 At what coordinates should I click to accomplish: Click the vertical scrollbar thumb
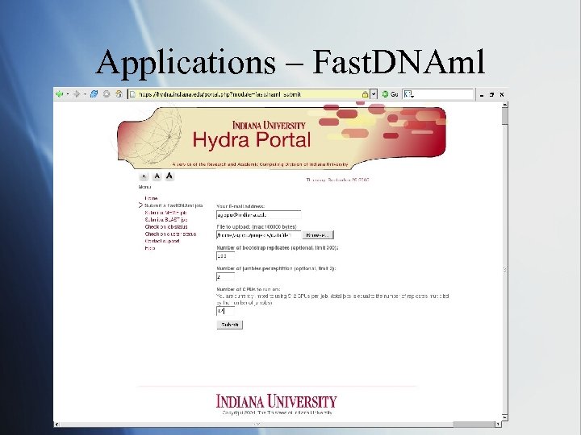tap(504, 117)
